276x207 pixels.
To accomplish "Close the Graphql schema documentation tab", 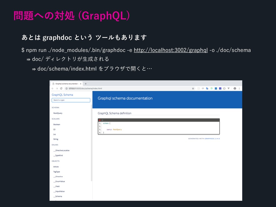I will point(81,84).
